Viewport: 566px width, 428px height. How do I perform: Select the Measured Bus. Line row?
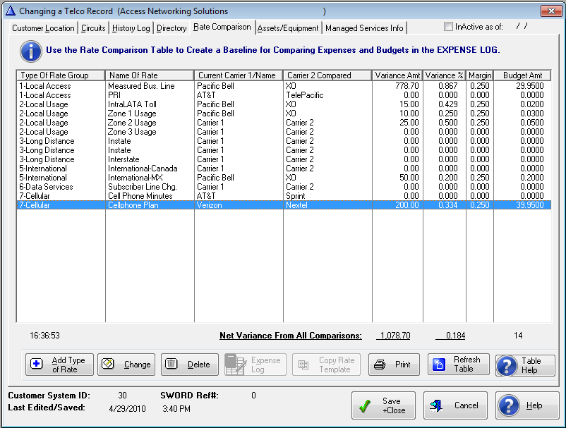pos(284,86)
